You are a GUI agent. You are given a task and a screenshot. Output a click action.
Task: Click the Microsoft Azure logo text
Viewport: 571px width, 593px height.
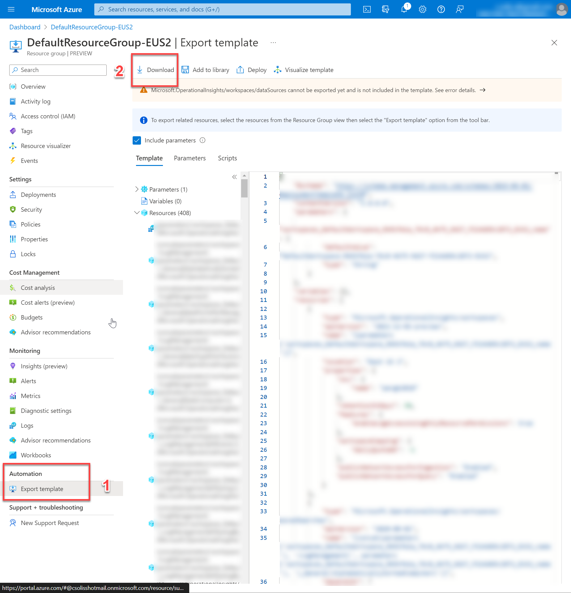[57, 9]
